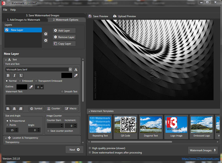Move layer down with arrow icon

(x=46, y=40)
